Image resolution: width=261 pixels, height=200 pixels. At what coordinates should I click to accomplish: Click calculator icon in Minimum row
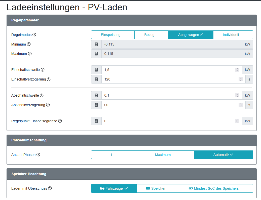tap(96, 44)
